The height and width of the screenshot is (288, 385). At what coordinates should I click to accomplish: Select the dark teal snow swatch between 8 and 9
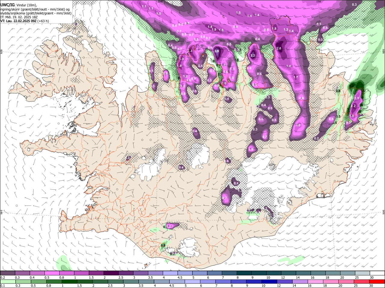coord(244,273)
